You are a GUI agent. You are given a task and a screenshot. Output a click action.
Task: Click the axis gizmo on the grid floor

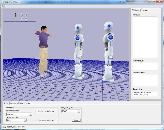pyautogui.click(x=46, y=90)
